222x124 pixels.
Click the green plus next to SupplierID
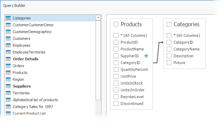(x=146, y=56)
